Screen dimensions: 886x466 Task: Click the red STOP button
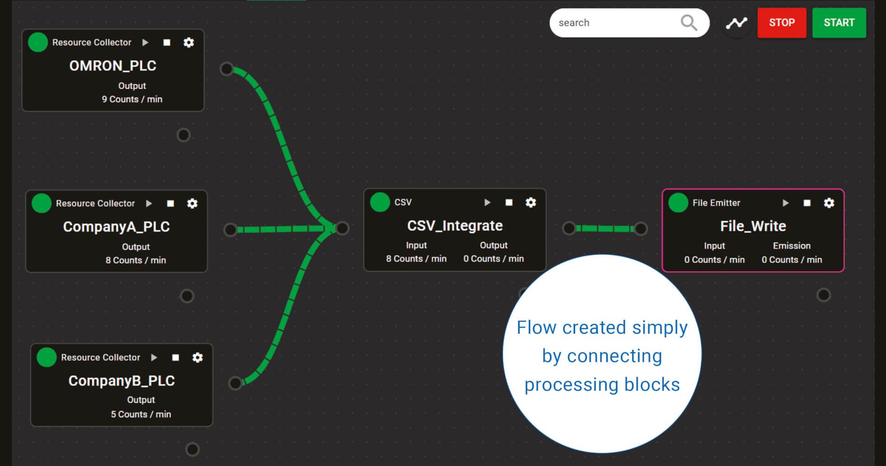coord(782,23)
